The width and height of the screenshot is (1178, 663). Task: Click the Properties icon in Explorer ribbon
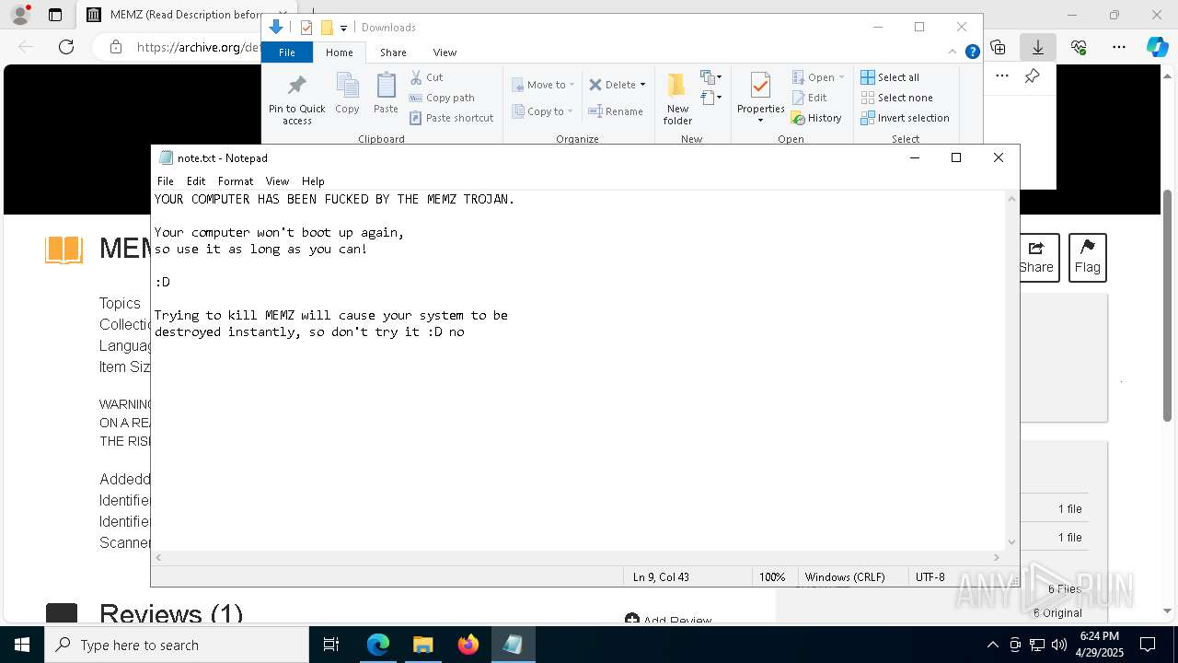point(760,87)
